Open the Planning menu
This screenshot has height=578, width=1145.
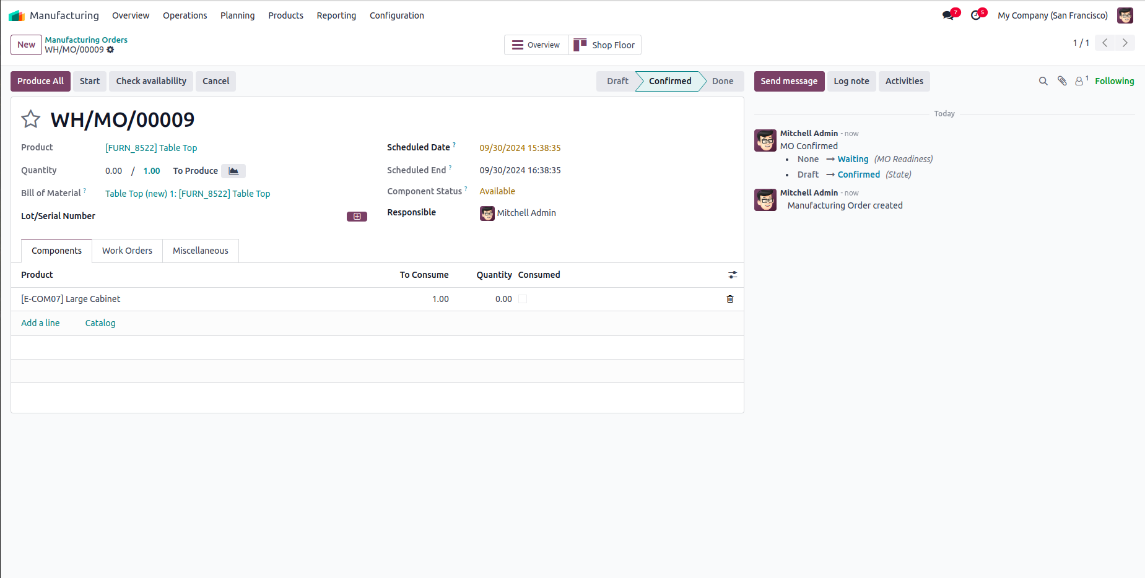237,15
